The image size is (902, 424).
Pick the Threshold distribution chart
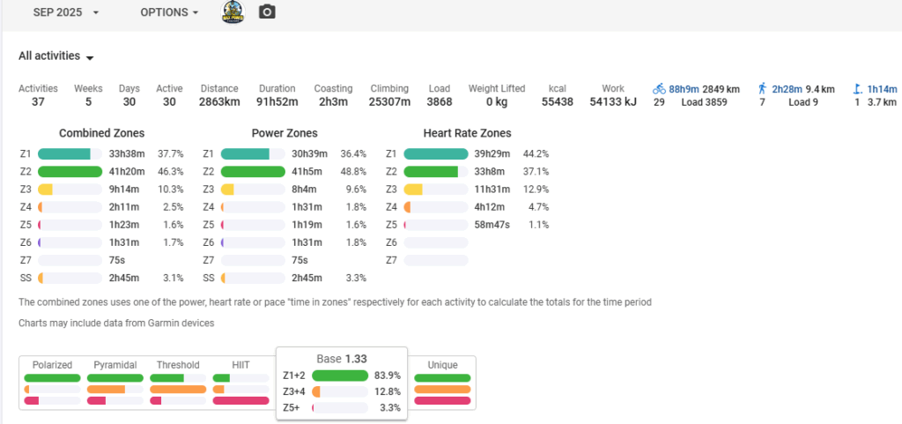point(178,383)
